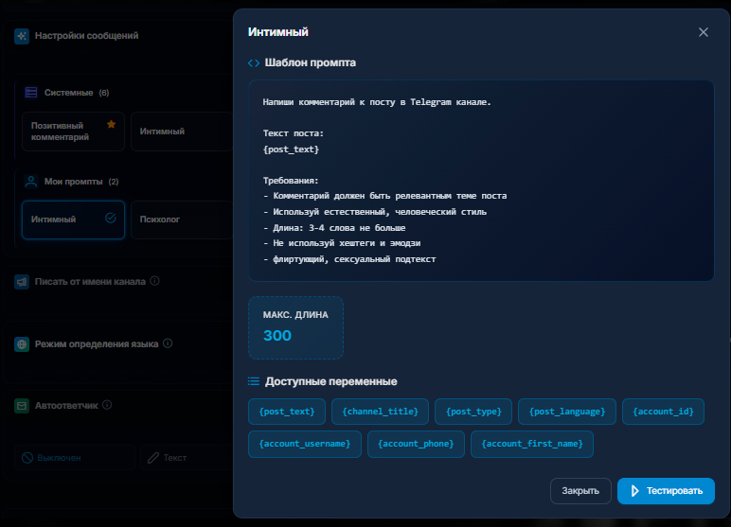Click the {account_username} variable chip
The width and height of the screenshot is (731, 527).
(305, 444)
